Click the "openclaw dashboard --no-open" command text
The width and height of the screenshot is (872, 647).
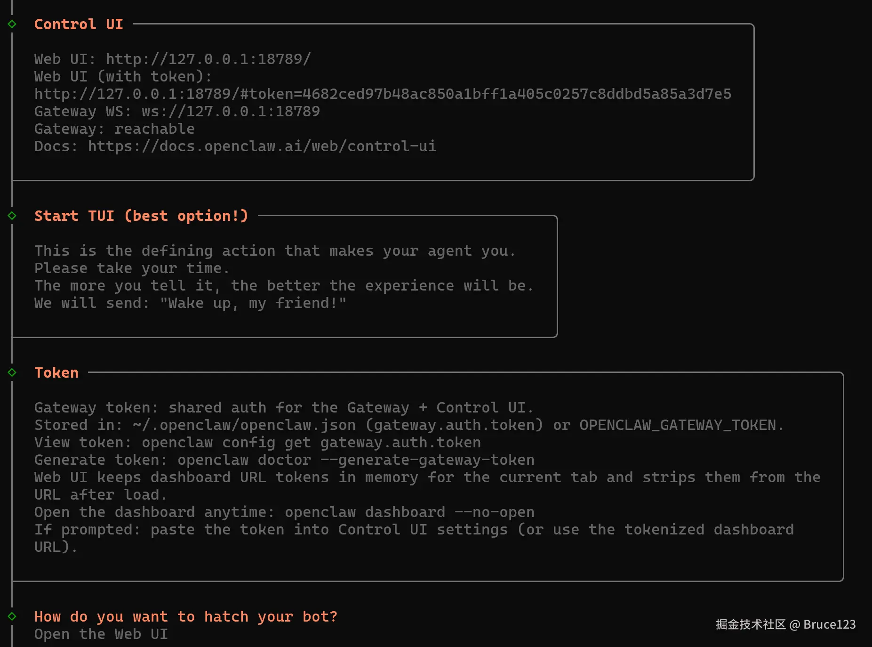click(x=409, y=512)
